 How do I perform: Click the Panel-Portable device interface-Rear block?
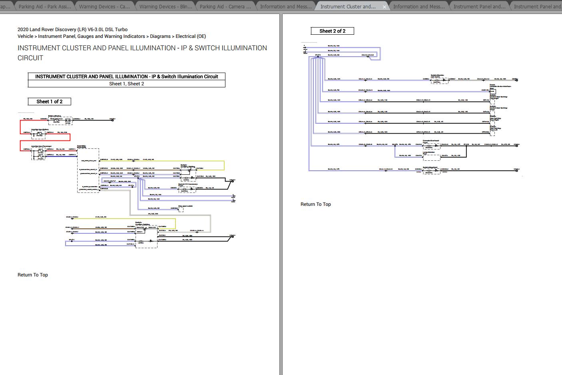(492, 91)
